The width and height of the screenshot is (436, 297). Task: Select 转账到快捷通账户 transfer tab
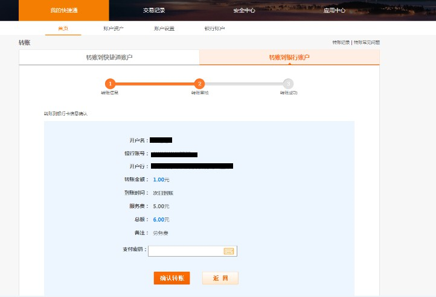tap(109, 57)
